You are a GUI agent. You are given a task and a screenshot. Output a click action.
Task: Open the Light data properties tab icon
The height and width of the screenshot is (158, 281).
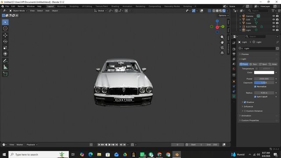click(234, 96)
